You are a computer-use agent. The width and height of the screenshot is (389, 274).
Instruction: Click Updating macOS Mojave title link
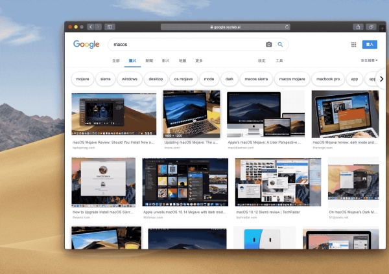[x=191, y=143]
